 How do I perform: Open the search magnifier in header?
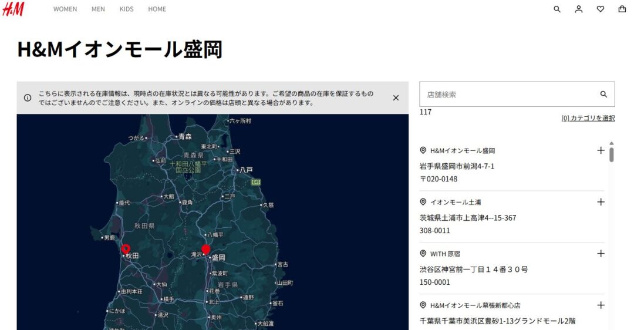point(557,9)
